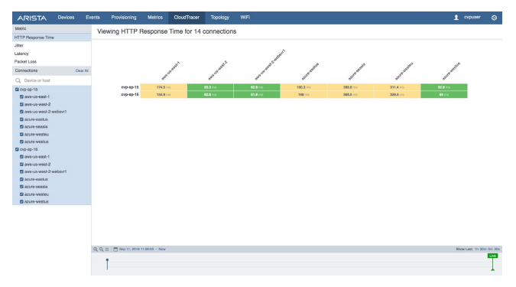The height and width of the screenshot is (287, 516).
Task: Open the calendar date picker icon
Action: tap(115, 249)
